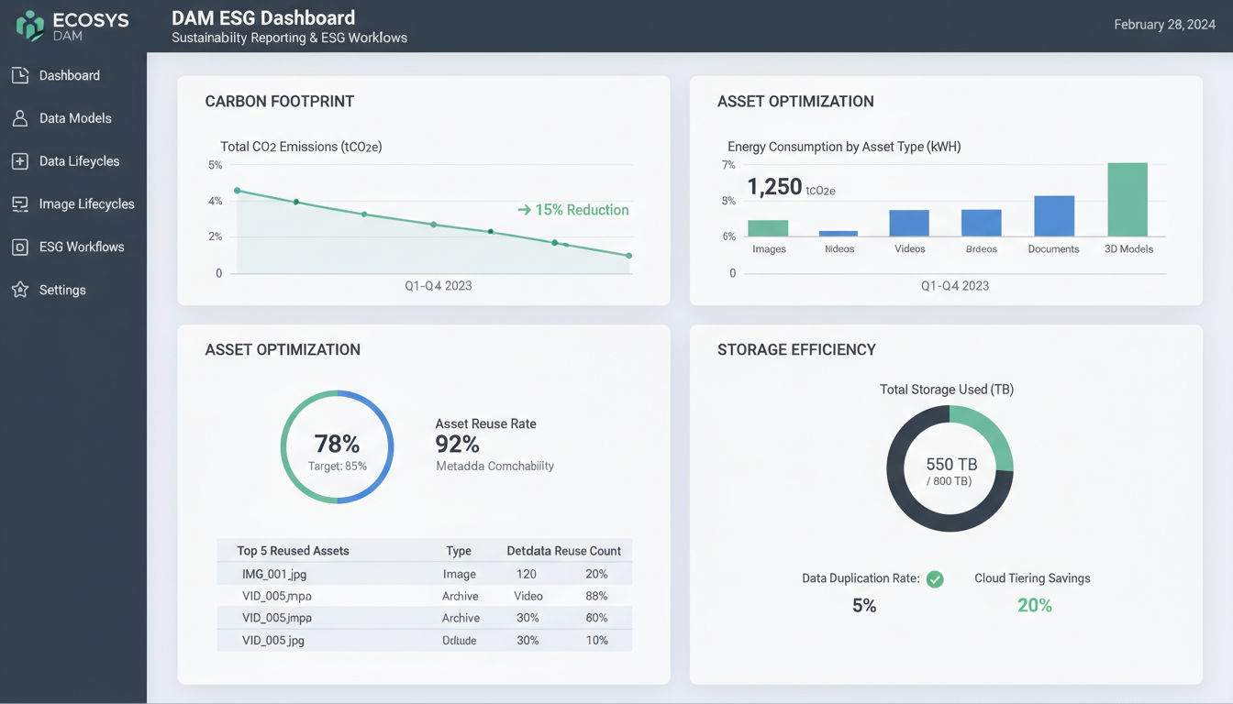Screen dimensions: 1233x704
Task: Click the Data Models person icon
Action: pos(18,118)
